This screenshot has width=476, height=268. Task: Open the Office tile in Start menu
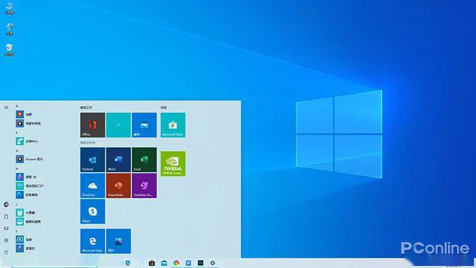pyautogui.click(x=92, y=125)
